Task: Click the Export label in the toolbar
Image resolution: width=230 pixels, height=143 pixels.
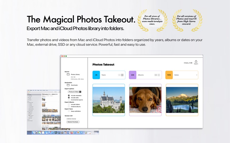Action: (196, 64)
